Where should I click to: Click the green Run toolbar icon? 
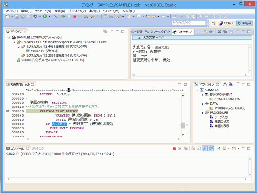(45, 17)
